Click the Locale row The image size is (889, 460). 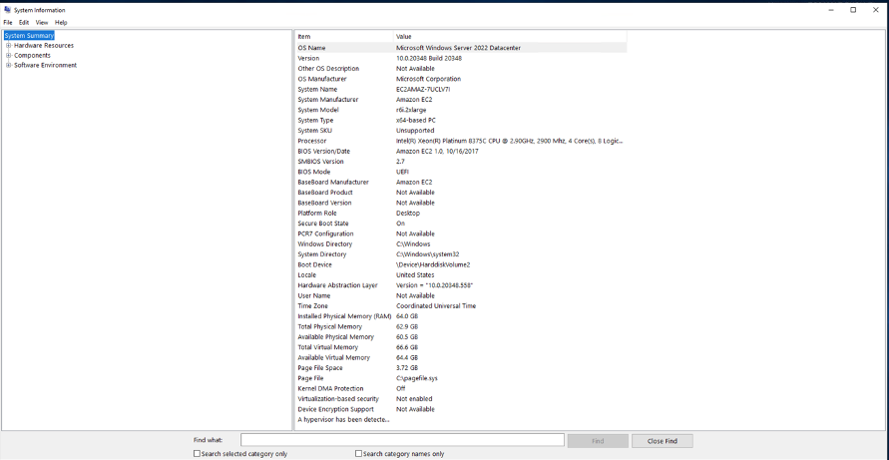click(x=461, y=275)
